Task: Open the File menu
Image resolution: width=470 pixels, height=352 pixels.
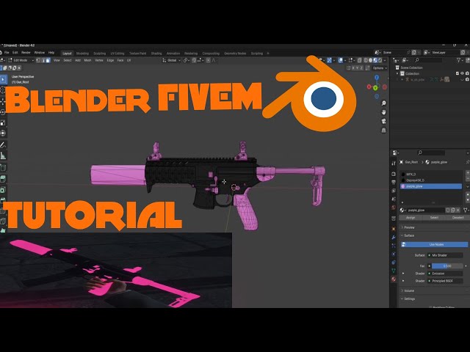Action: pyautogui.click(x=7, y=53)
